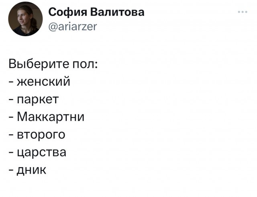257x197 pixels.
Task: Click София Валитова's profile avatar
Action: point(25,19)
